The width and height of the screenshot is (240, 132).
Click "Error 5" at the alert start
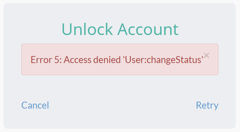pyautogui.click(x=42, y=60)
